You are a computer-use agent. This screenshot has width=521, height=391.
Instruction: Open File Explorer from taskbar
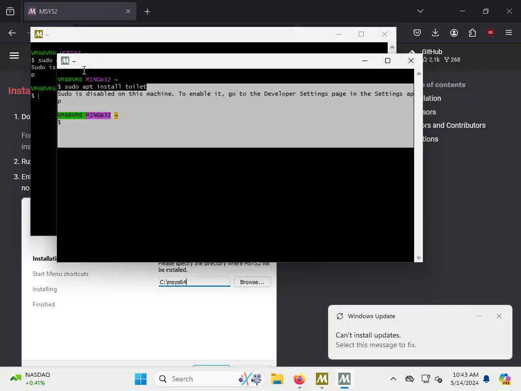277,379
